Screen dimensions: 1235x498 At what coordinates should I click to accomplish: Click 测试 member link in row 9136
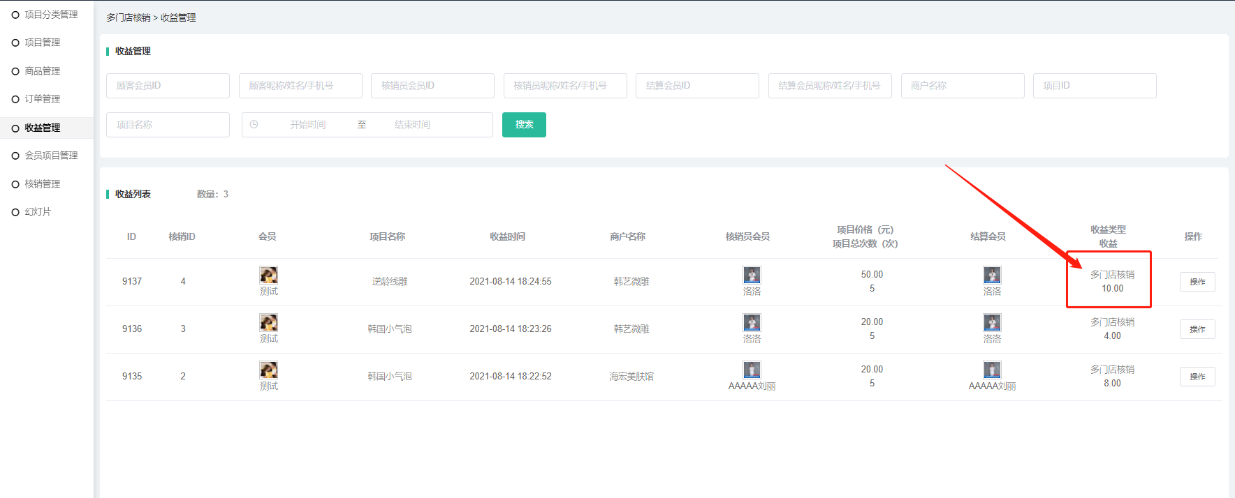click(x=269, y=339)
